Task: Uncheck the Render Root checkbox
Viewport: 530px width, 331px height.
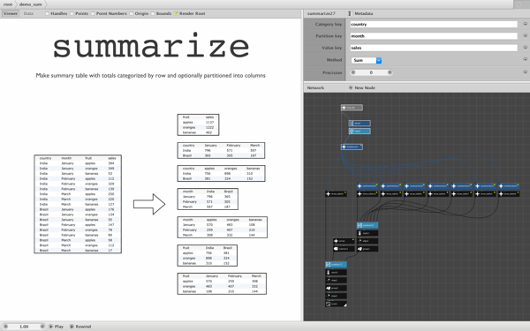Action: (176, 13)
